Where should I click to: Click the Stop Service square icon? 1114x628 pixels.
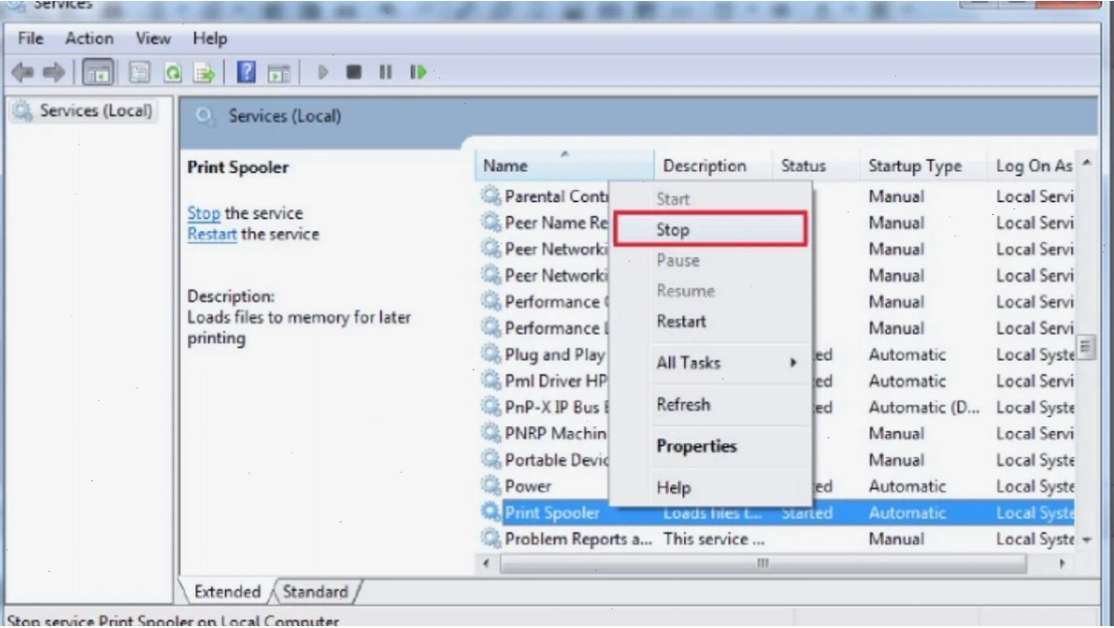pyautogui.click(x=353, y=72)
